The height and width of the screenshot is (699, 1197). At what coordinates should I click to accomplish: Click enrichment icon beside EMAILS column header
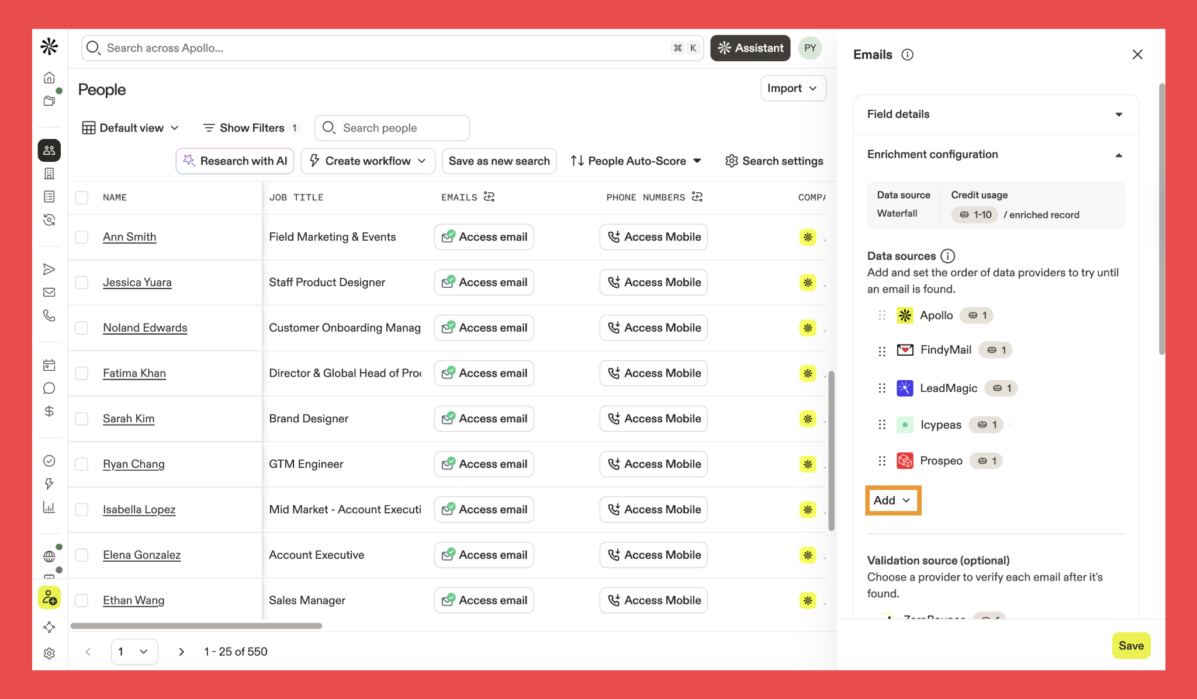489,197
